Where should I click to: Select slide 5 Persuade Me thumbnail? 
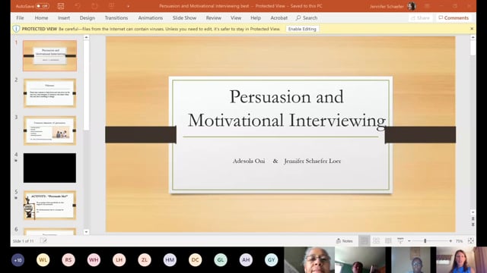click(x=49, y=206)
